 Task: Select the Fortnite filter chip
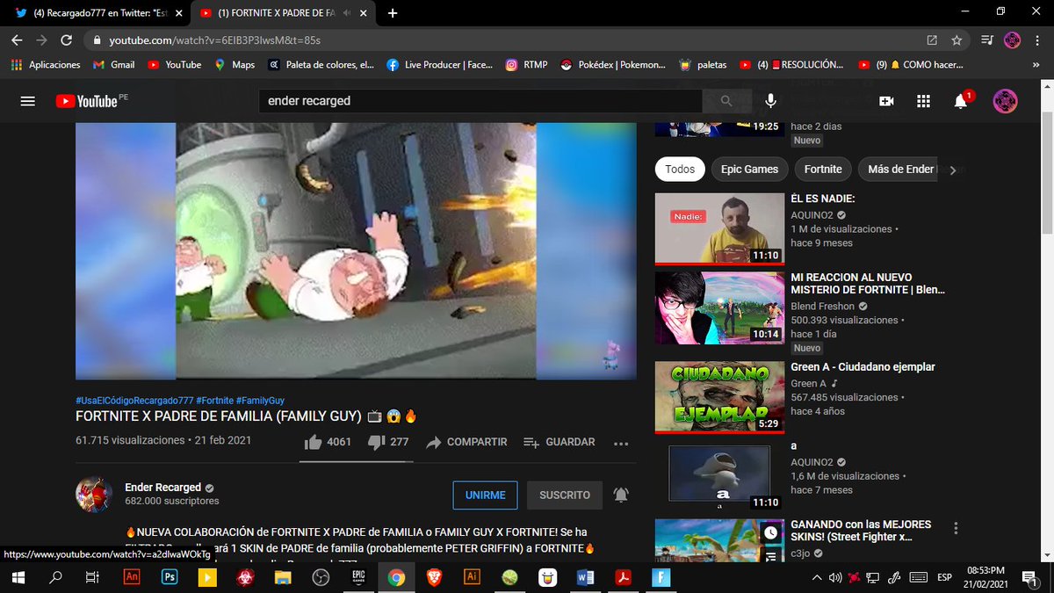pyautogui.click(x=823, y=170)
